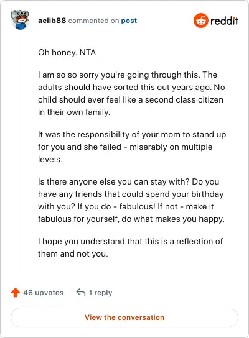Click the "commented on" text

[94, 21]
